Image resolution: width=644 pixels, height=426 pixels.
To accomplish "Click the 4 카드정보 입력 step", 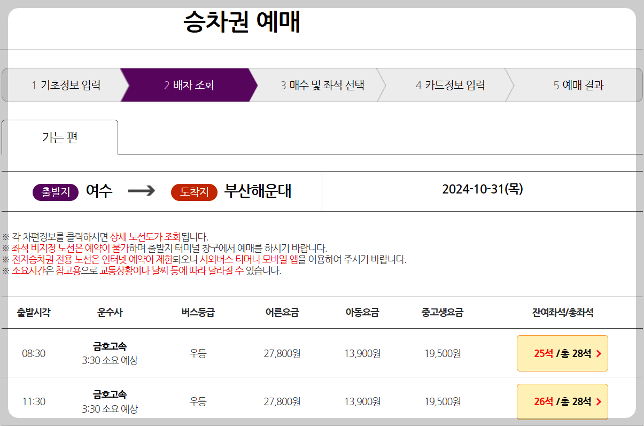I will click(452, 85).
